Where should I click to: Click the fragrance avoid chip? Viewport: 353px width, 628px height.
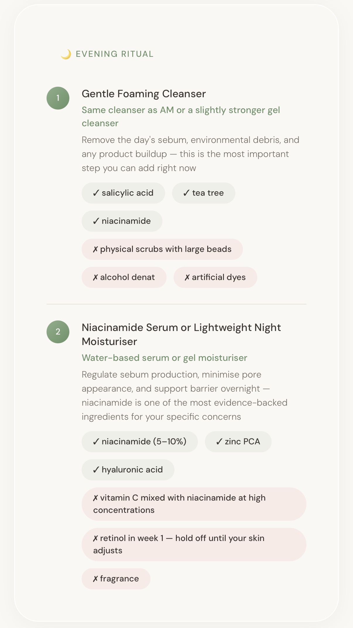point(116,579)
